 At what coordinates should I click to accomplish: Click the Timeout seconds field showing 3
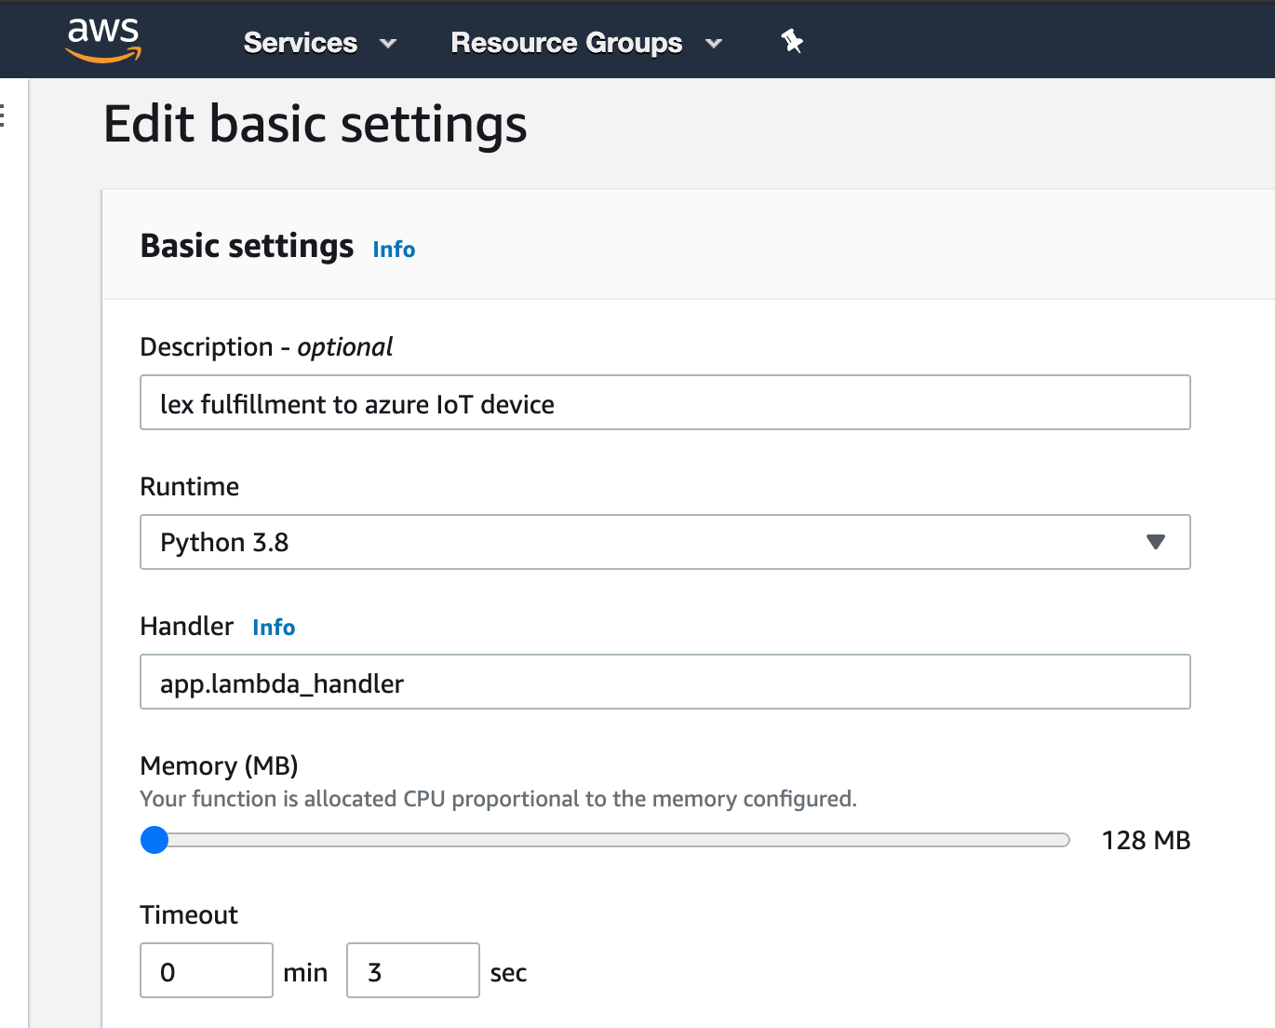412,970
